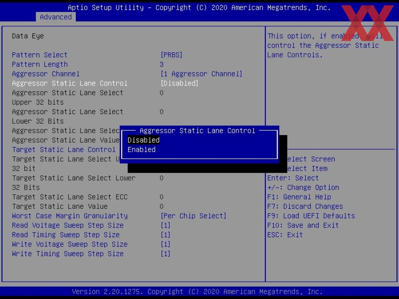
Task: Click value 0 of Aggressor Static Lane Select Lower
Action: (x=162, y=112)
